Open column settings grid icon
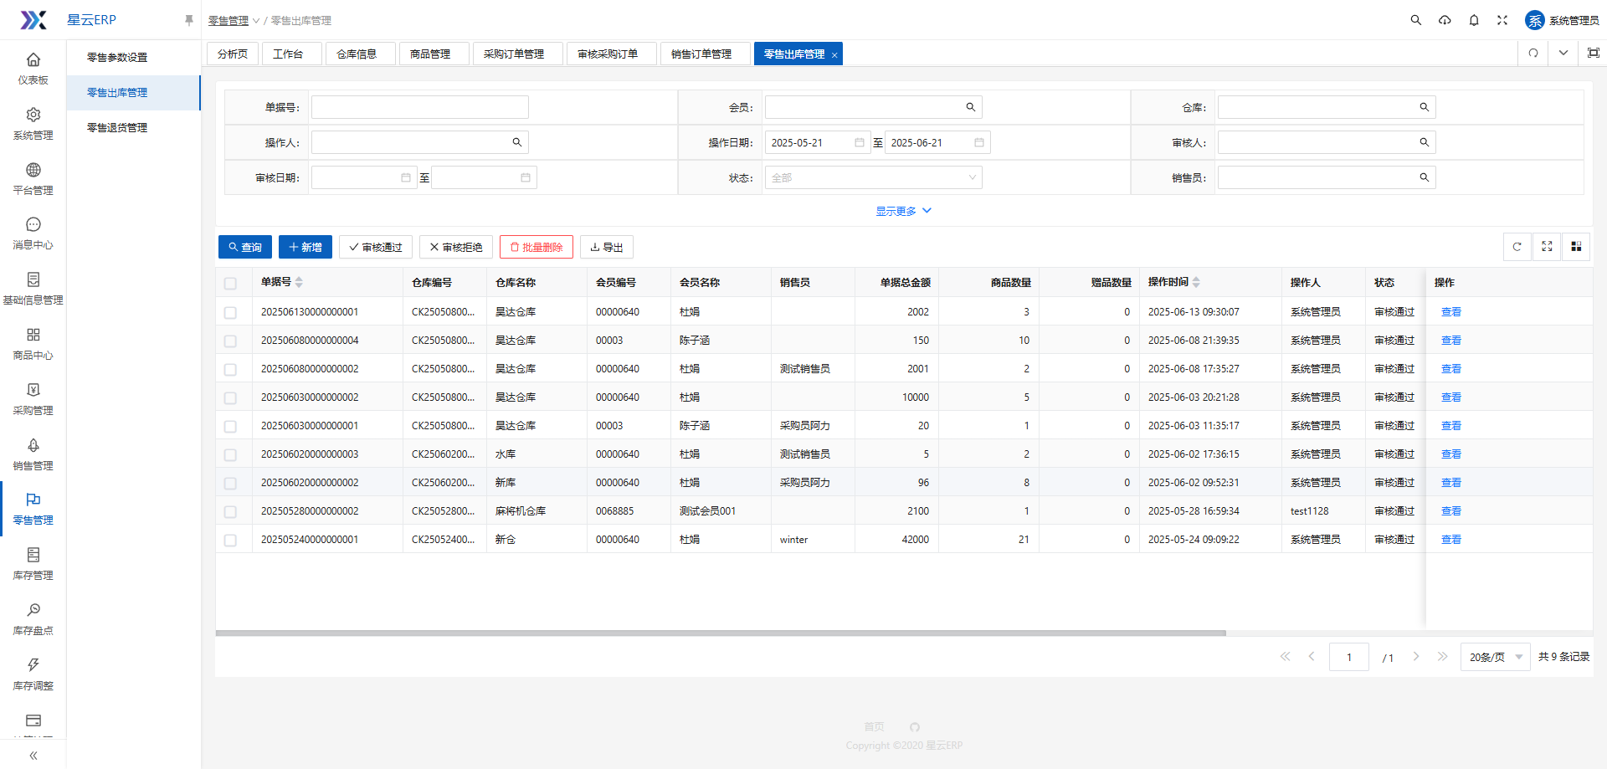This screenshot has height=769, width=1607. pyautogui.click(x=1576, y=247)
